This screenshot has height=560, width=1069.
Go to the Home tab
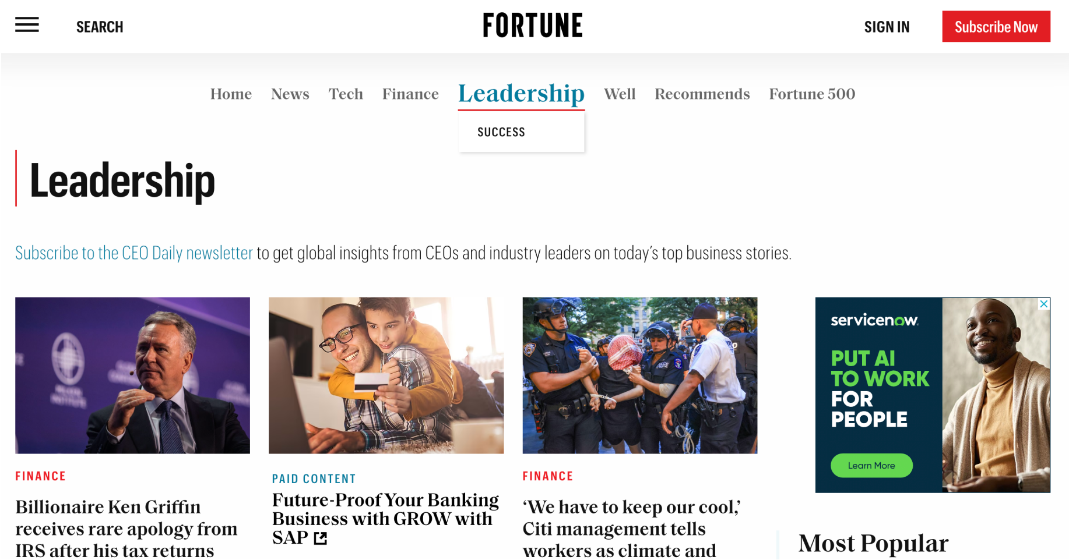click(x=231, y=94)
